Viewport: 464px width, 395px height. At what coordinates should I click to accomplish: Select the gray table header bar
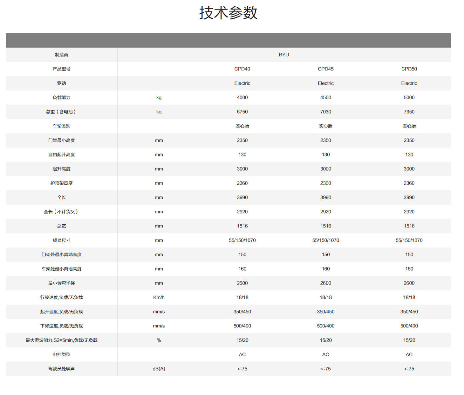click(228, 41)
